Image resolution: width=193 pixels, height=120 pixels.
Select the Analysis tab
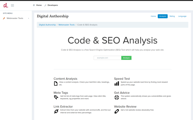162,16
